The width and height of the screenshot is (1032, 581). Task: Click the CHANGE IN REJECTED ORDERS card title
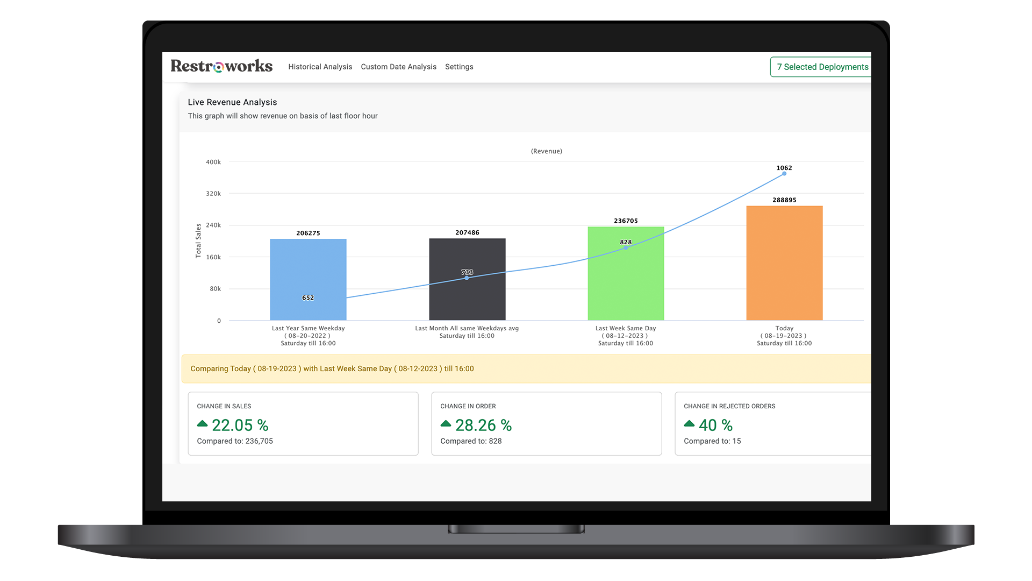tap(729, 406)
